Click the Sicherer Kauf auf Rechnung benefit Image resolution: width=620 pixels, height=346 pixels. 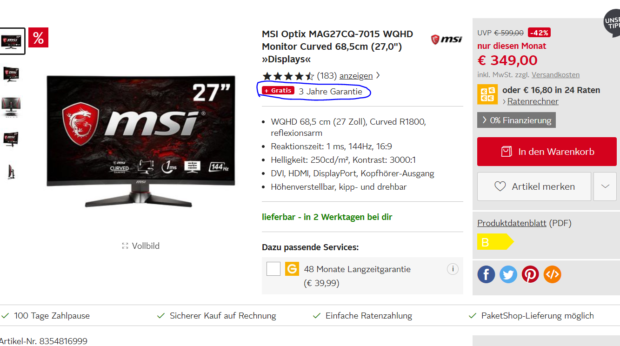(217, 316)
